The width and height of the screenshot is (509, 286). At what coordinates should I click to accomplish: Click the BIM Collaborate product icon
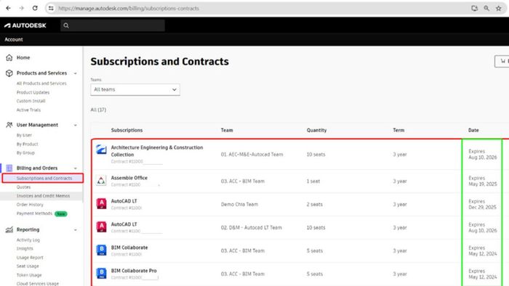[x=101, y=250]
